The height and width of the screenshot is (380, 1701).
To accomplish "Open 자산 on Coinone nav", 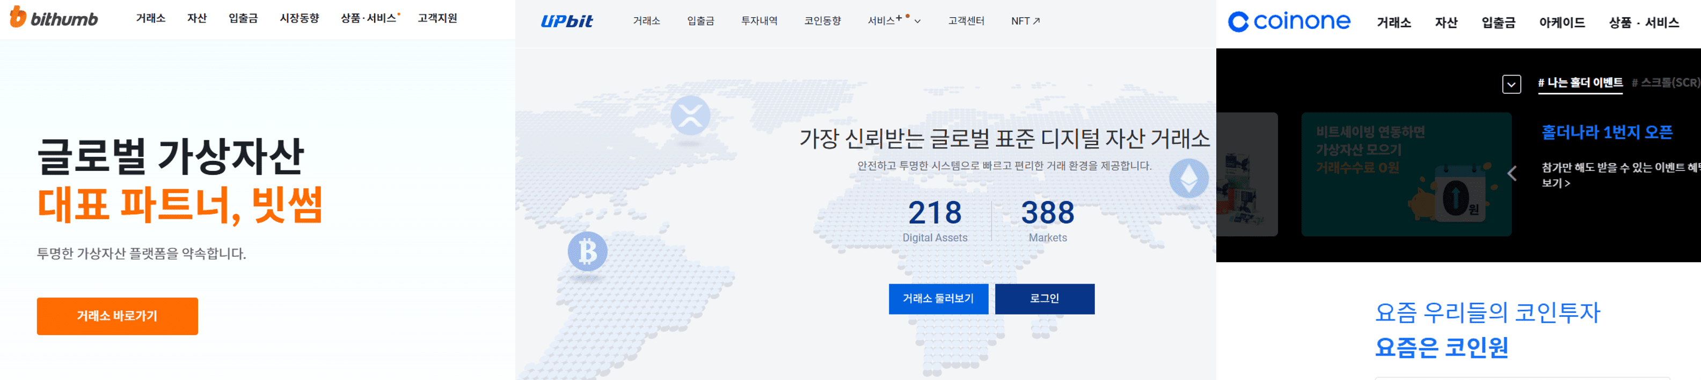I will coord(1446,23).
